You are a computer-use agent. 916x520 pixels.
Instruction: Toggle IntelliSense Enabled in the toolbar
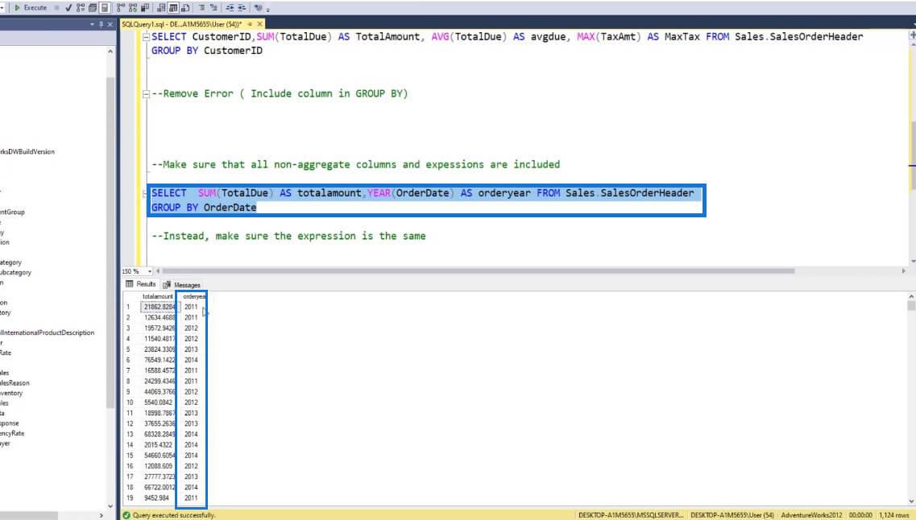pyautogui.click(x=105, y=7)
